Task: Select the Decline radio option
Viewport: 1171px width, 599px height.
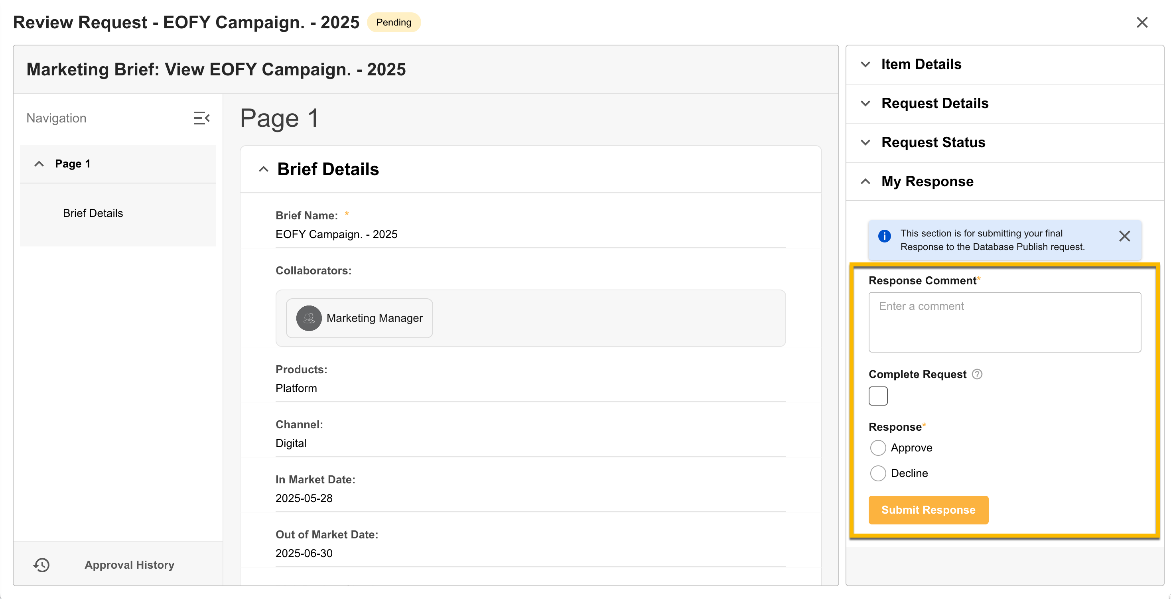Action: point(878,473)
